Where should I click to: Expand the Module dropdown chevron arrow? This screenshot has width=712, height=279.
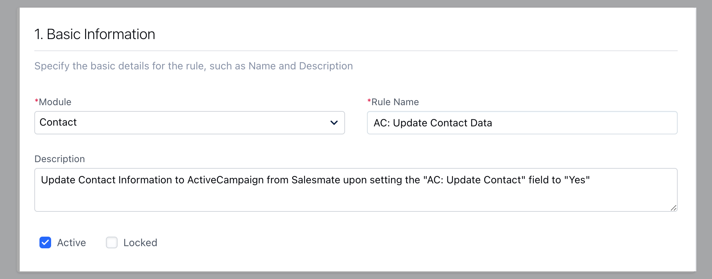point(334,123)
